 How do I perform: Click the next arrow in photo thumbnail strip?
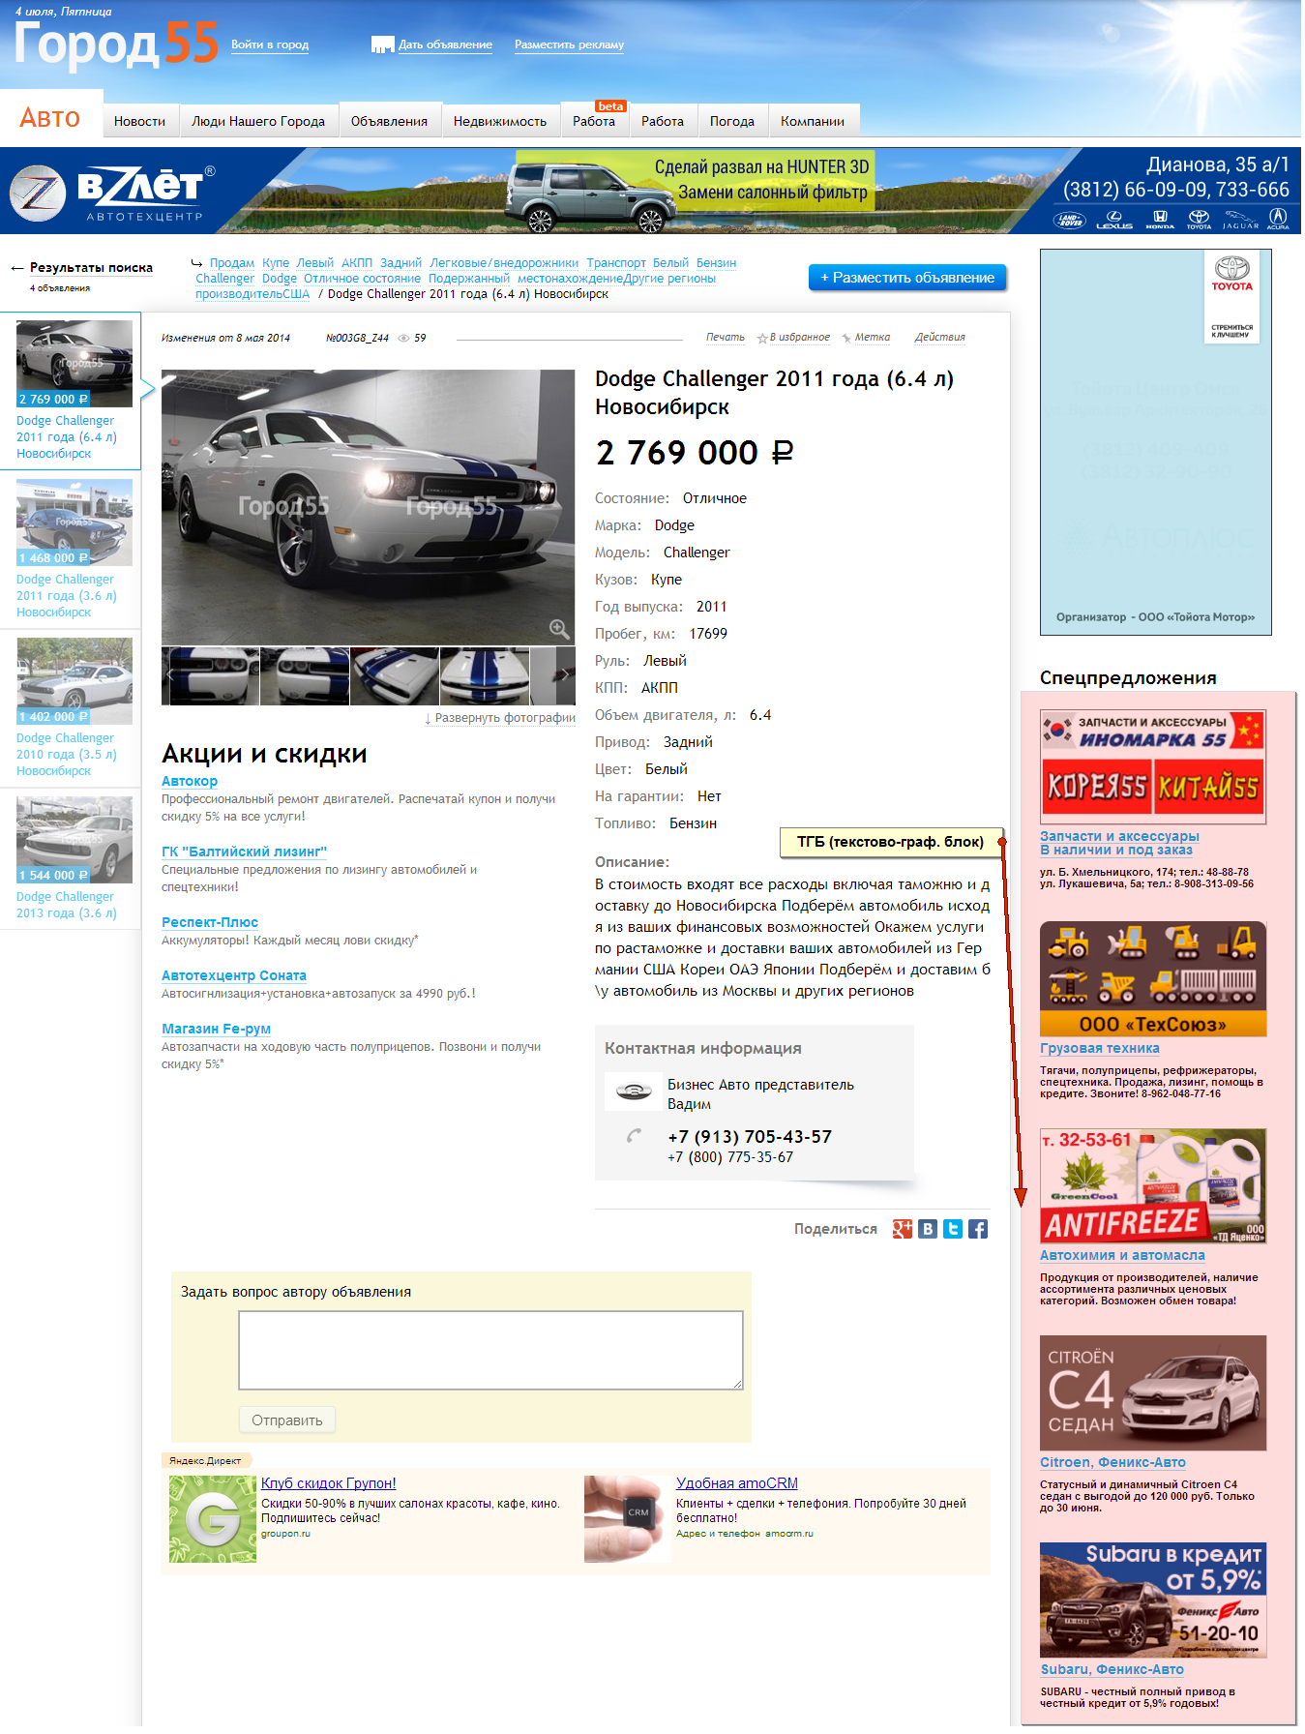pyautogui.click(x=565, y=675)
